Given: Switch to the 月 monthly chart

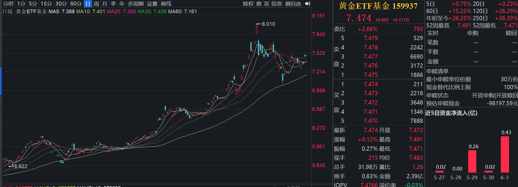Looking at the screenshot, I should coord(105,4).
